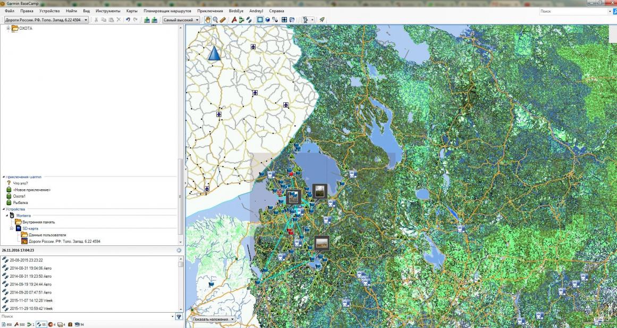Screen dimensions: 617x328
Task: Select the Pan hand tool
Action: click(208, 20)
